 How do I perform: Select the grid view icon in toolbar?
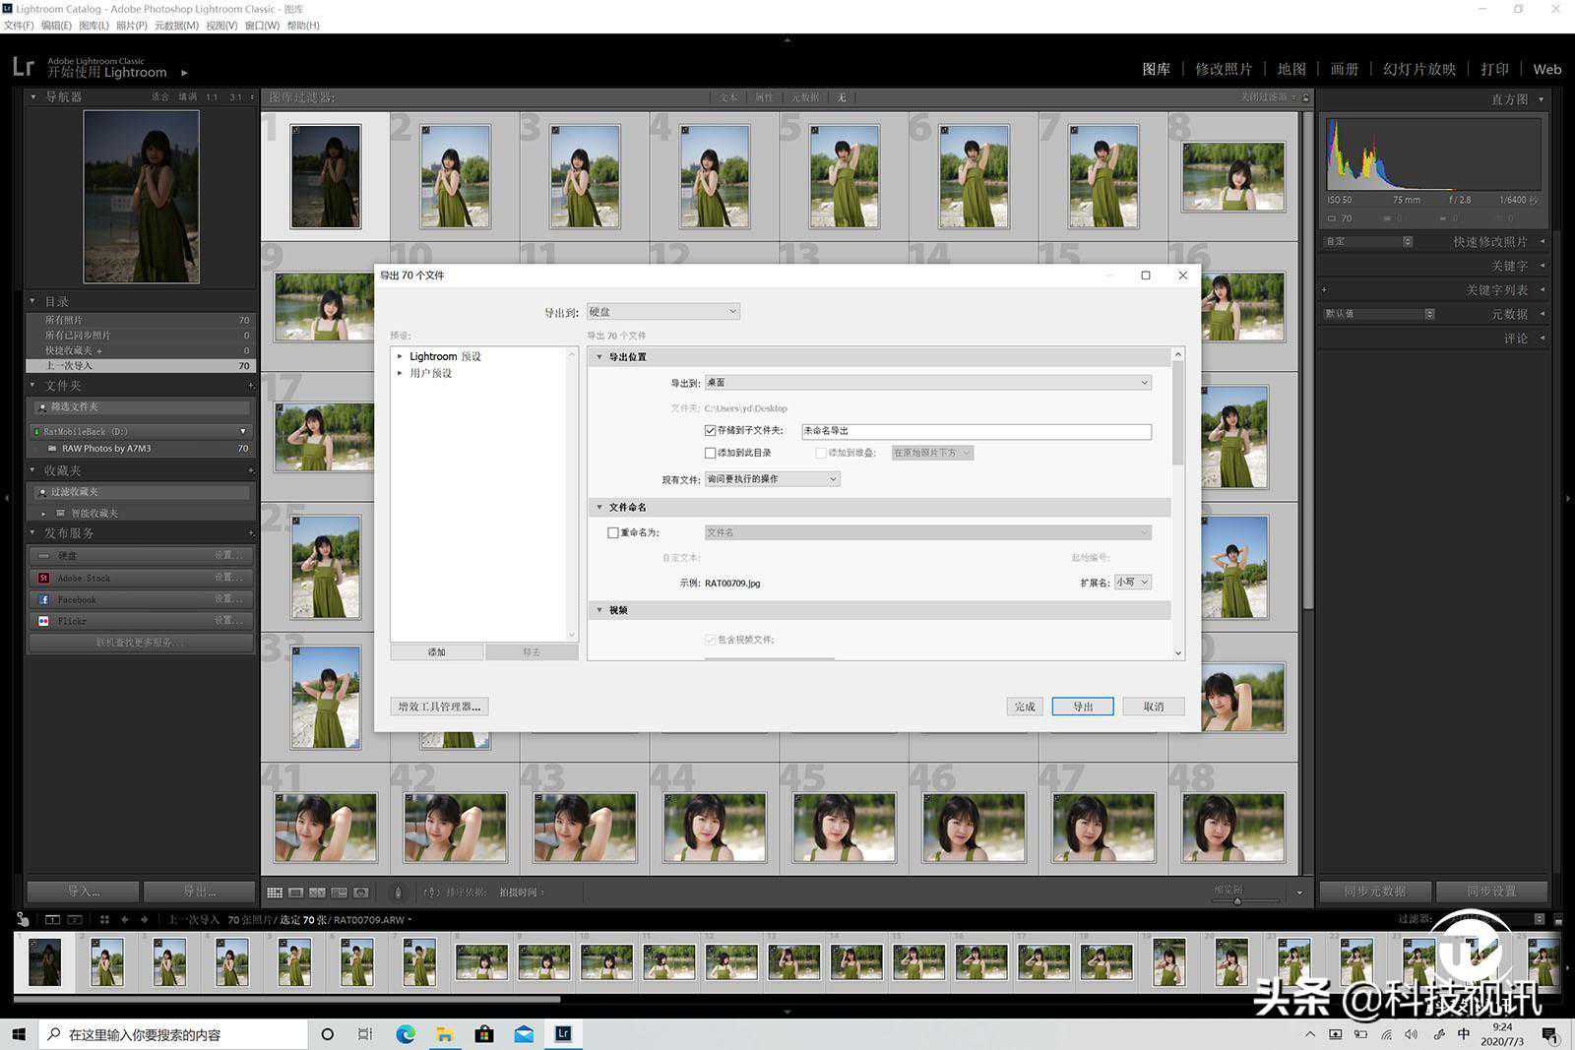(x=275, y=893)
